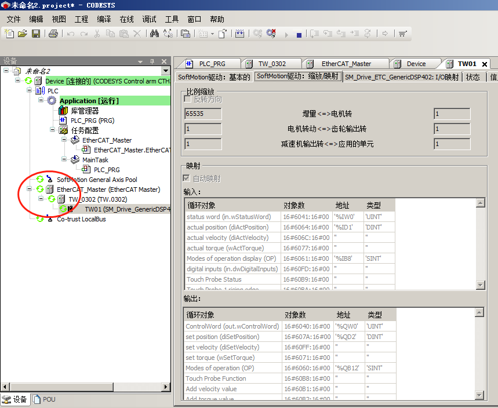Click the right arrow of the device tree scrollbar
The height and width of the screenshot is (408, 498).
[165, 387]
